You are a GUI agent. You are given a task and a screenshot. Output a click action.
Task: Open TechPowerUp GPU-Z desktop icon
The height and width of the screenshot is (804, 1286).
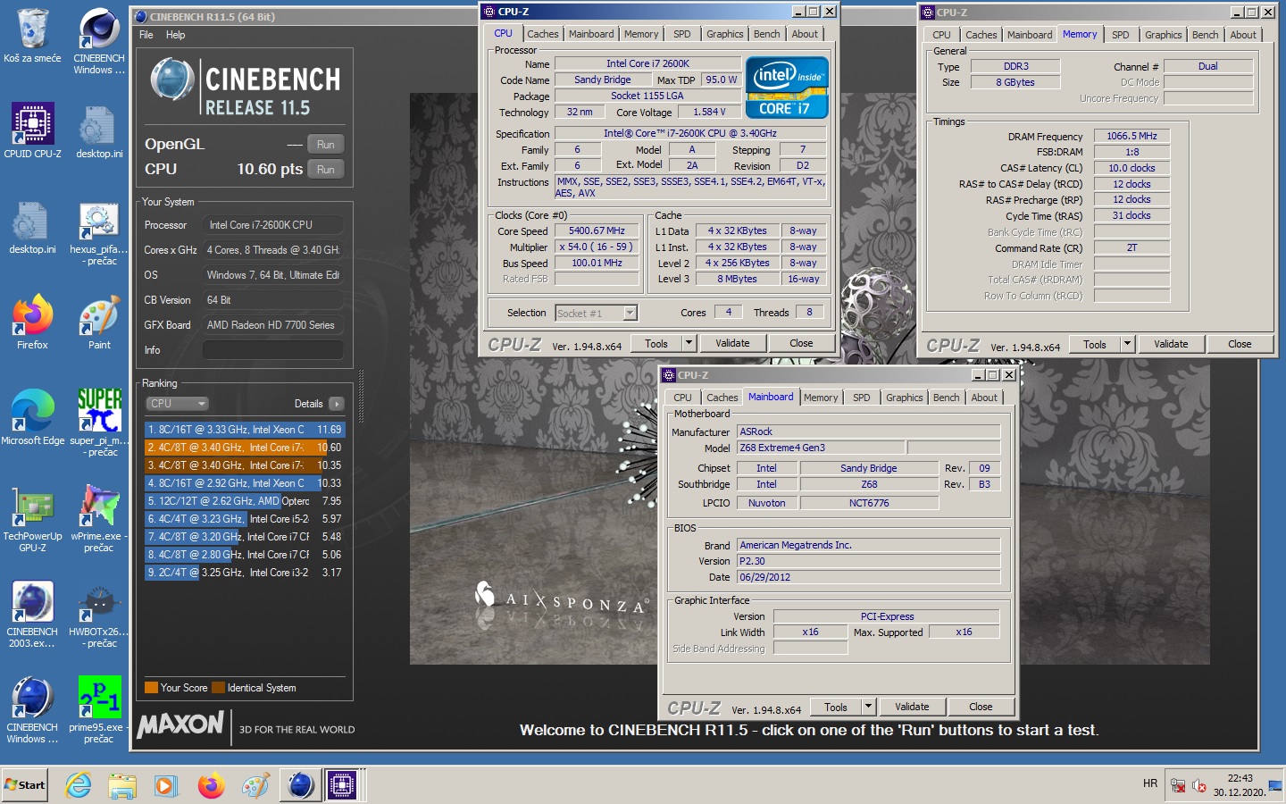(32, 518)
